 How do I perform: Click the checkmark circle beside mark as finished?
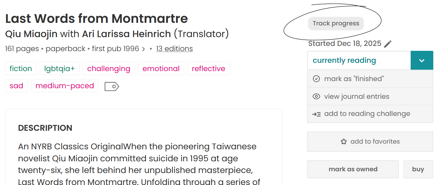pos(316,79)
